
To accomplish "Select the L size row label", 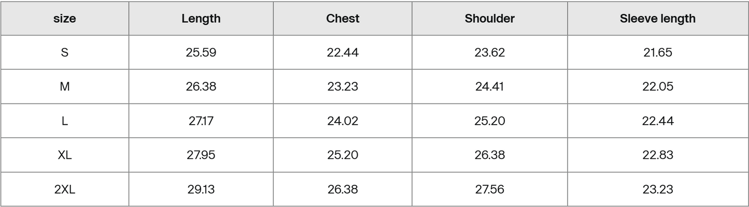I will pyautogui.click(x=65, y=121).
